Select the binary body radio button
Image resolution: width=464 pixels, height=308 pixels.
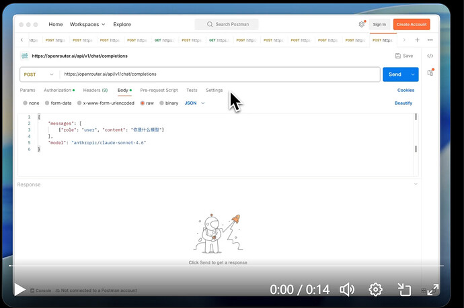click(161, 103)
